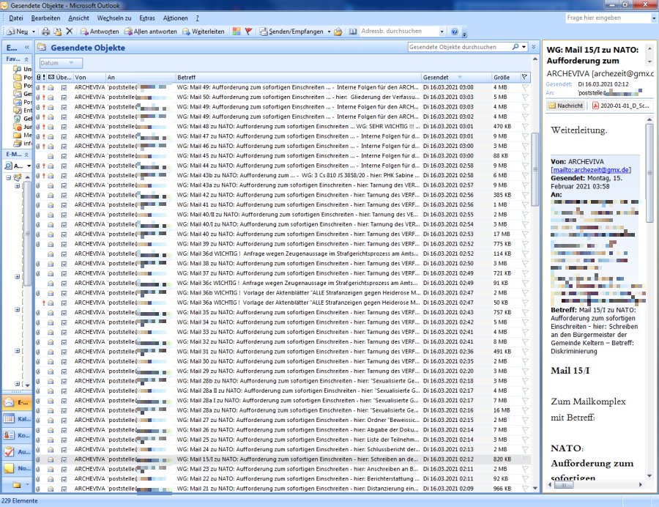The image size is (659, 507).
Task: Toggle the checkbox on the Mail 15/I row
Action: (64, 459)
